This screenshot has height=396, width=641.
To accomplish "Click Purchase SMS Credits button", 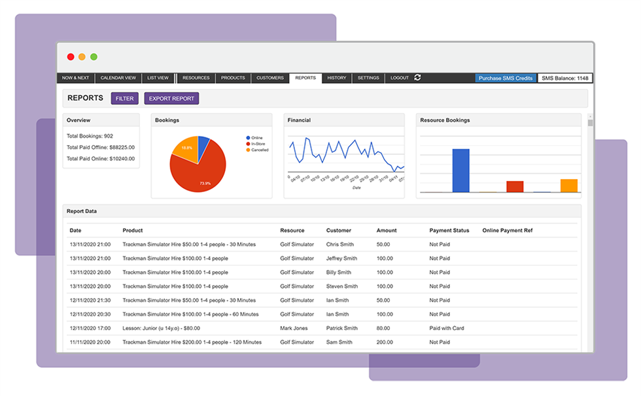I will (506, 78).
